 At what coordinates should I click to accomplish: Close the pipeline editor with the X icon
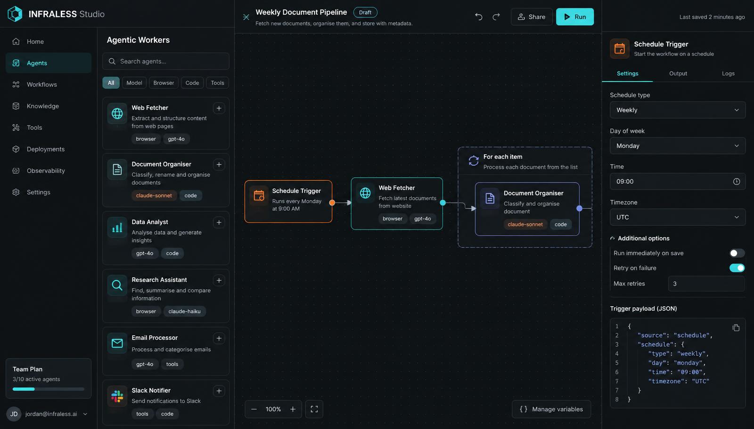[246, 17]
